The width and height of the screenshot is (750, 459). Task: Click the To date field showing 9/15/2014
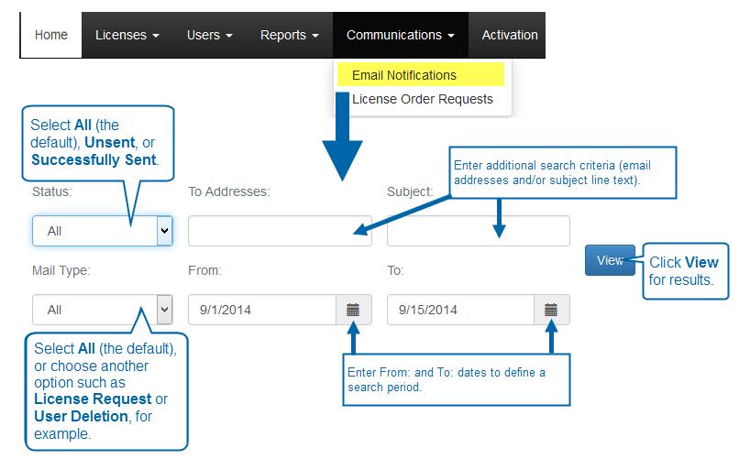pyautogui.click(x=460, y=310)
